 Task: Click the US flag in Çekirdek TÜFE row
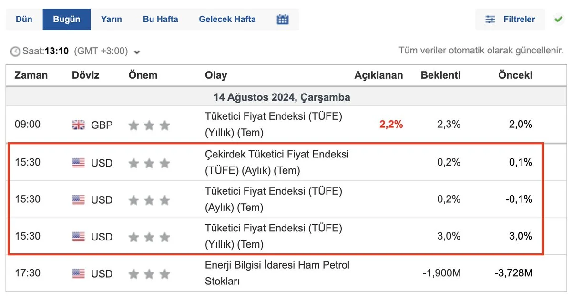78,163
